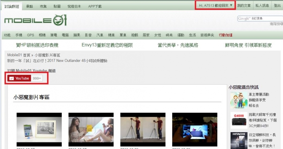Image resolution: width=283 pixels, height=149 pixels.
Task: Open the 筆電 category menu
Action: click(53, 35)
